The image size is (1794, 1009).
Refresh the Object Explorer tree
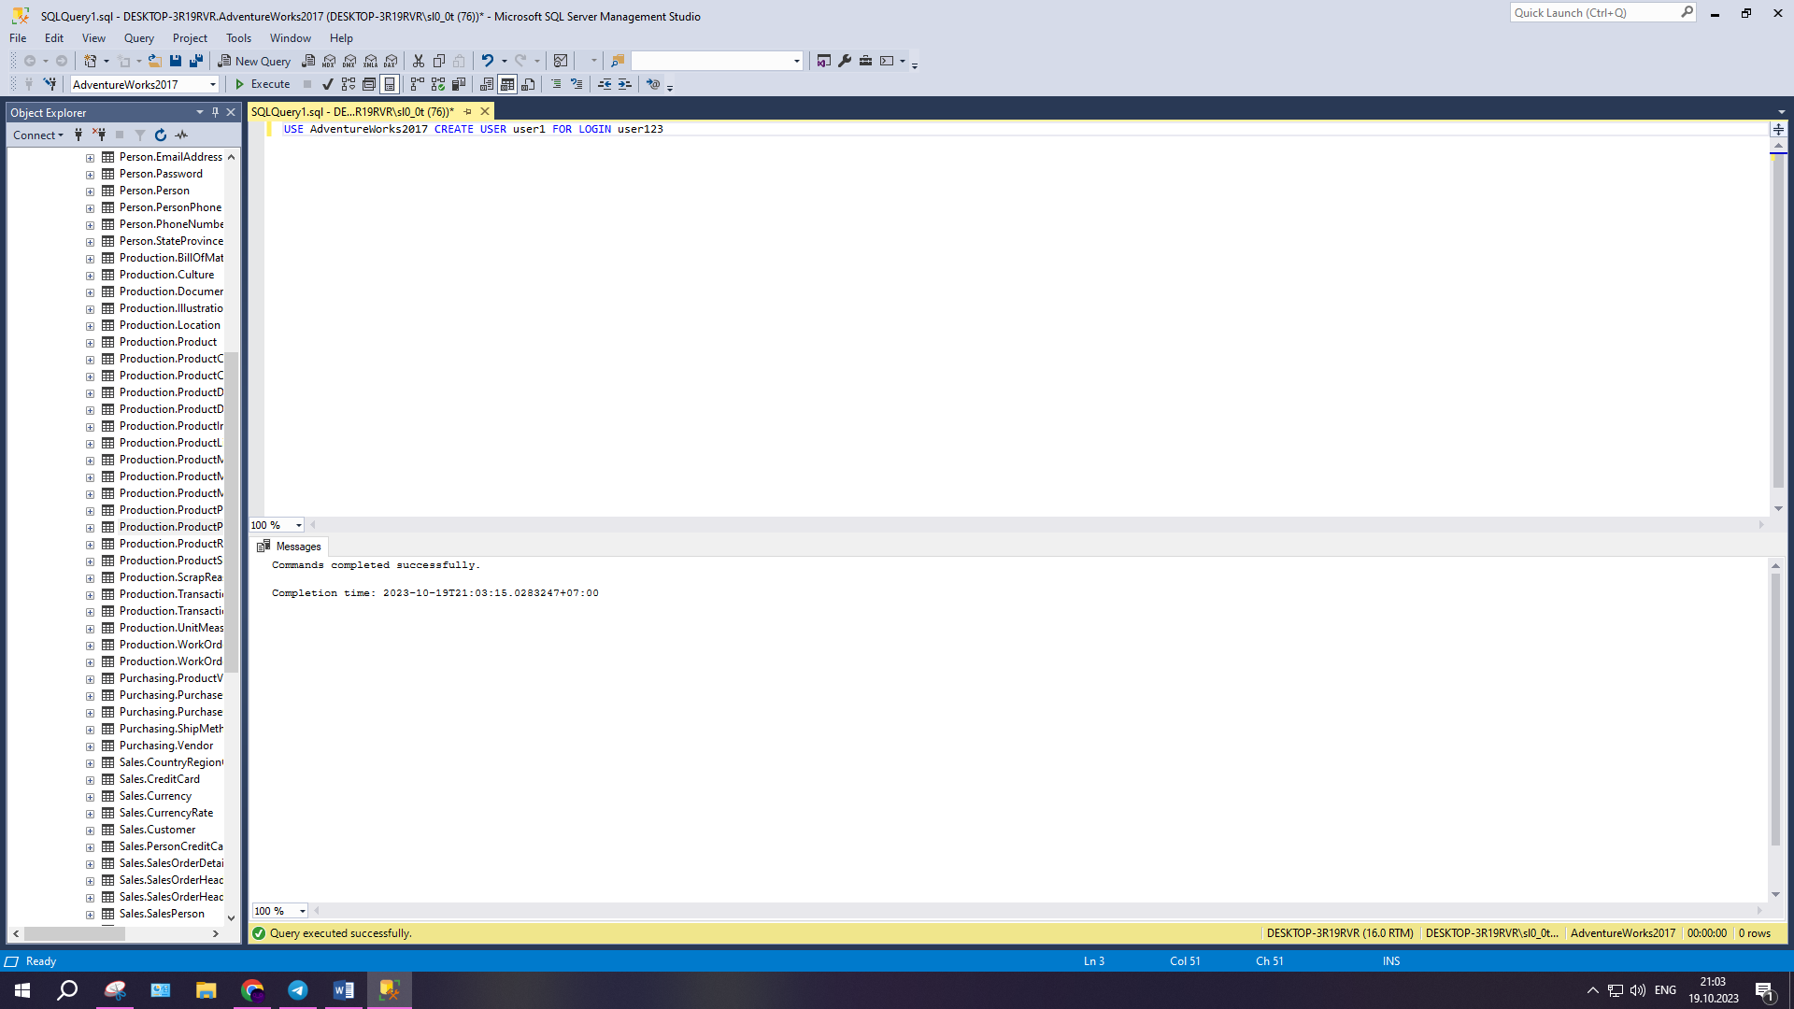(x=161, y=135)
